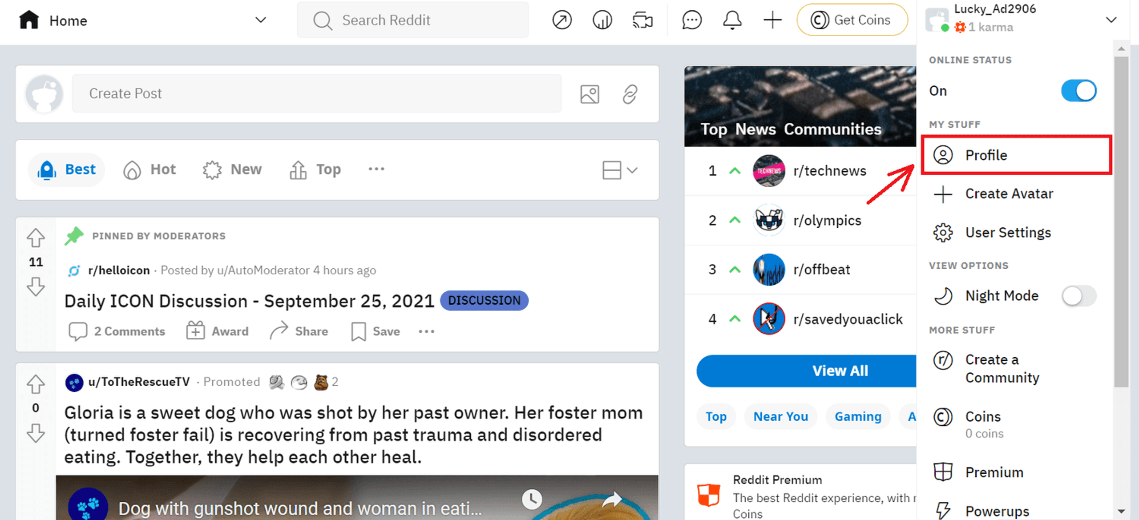Save the Daily ICON Discussion post
The height and width of the screenshot is (520, 1139).
[x=376, y=331]
